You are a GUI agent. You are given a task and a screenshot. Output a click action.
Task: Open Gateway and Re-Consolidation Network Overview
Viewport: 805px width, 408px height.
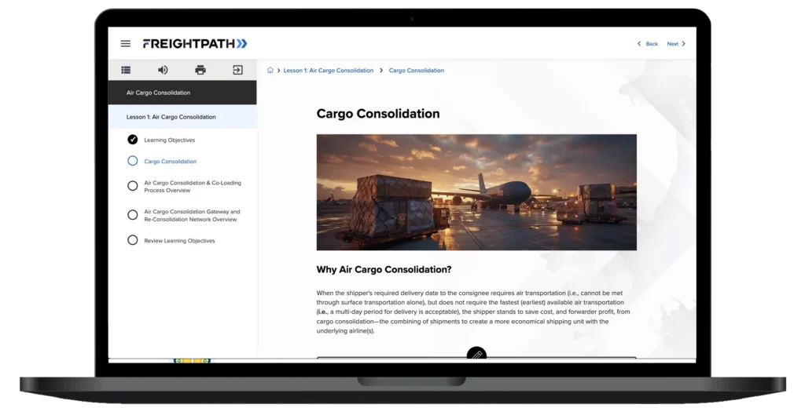click(192, 216)
